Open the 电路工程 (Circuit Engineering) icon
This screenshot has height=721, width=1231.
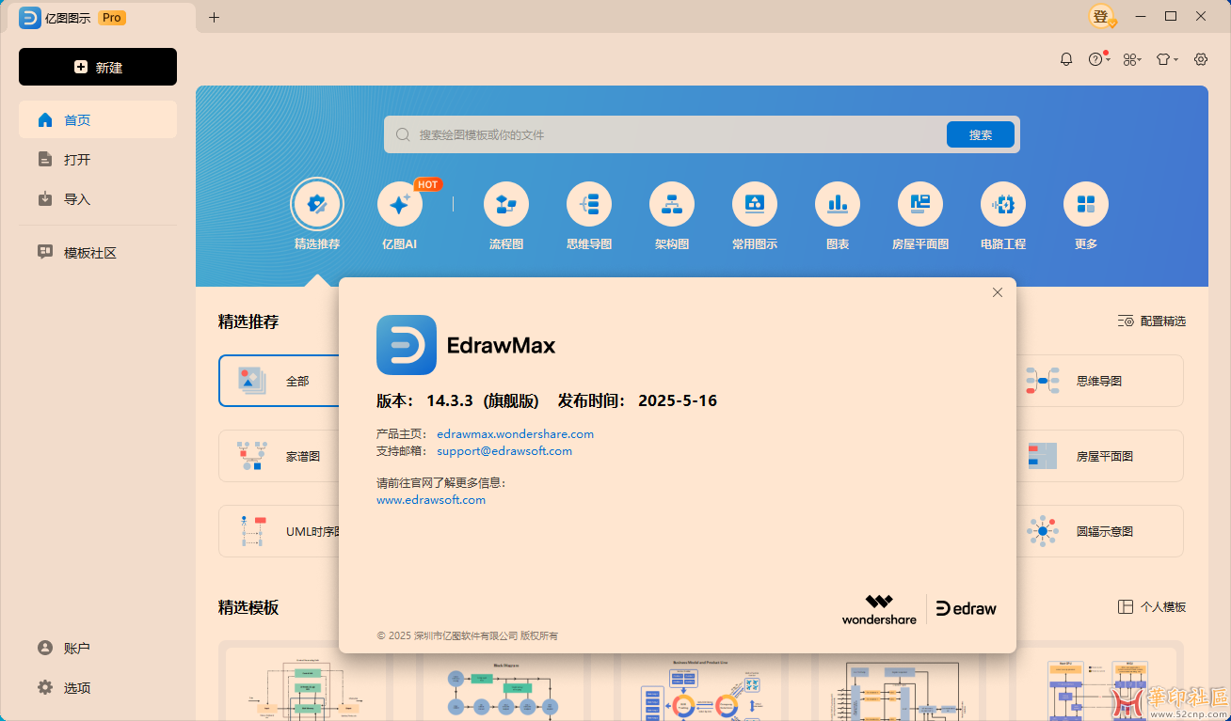point(1002,204)
